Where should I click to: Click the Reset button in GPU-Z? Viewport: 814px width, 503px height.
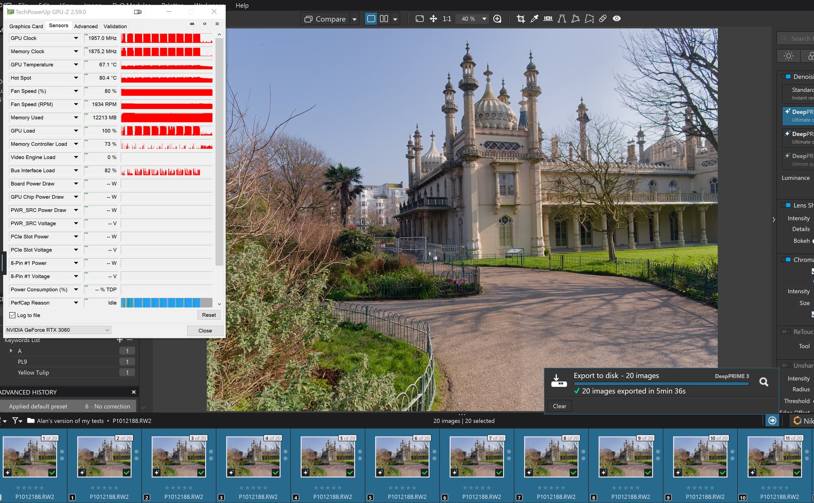(x=209, y=315)
